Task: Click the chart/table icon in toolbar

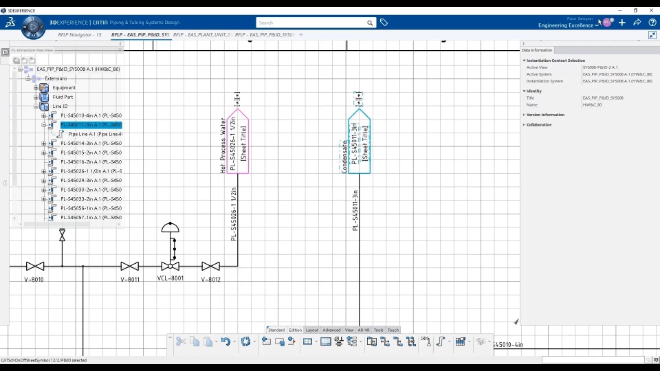Action: tap(460, 341)
